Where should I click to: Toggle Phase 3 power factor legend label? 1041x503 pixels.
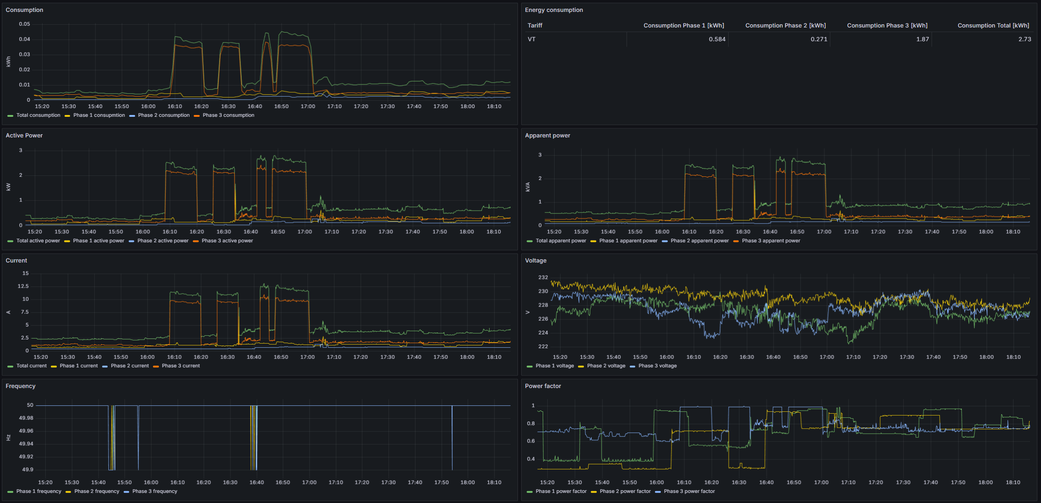(x=689, y=492)
